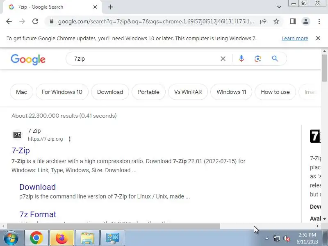The height and width of the screenshot is (246, 328).
Task: Start voice search with microphone
Action: (241, 59)
